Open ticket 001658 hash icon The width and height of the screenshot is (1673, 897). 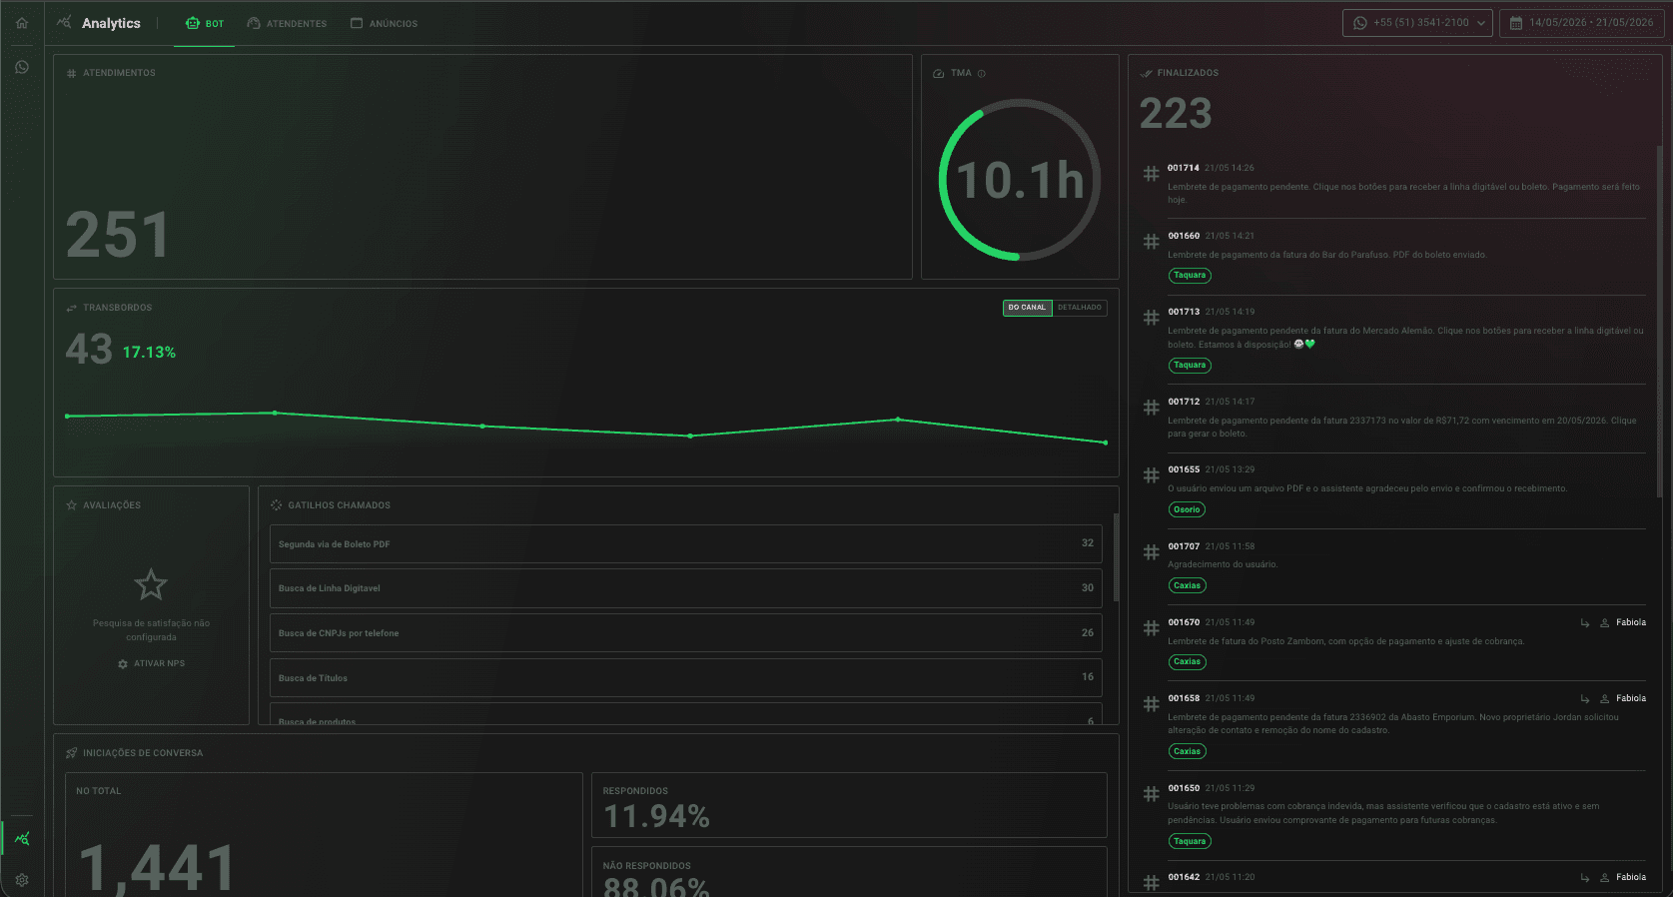coord(1151,704)
